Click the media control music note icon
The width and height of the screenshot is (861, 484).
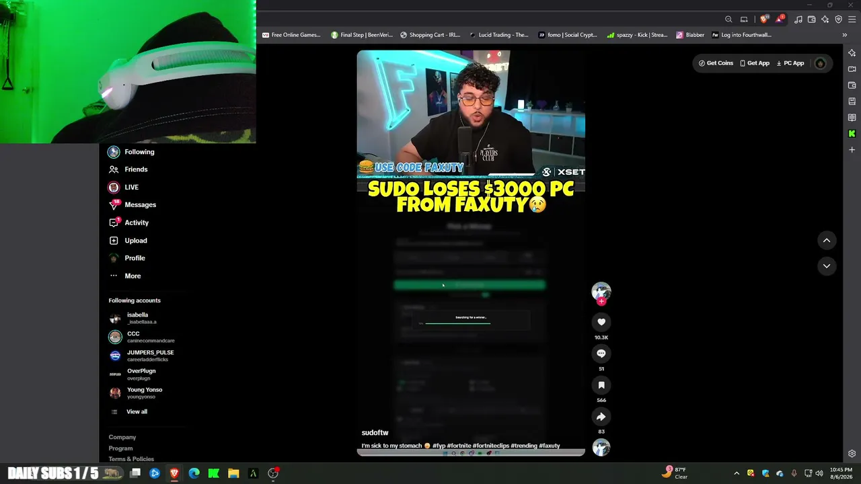[798, 19]
